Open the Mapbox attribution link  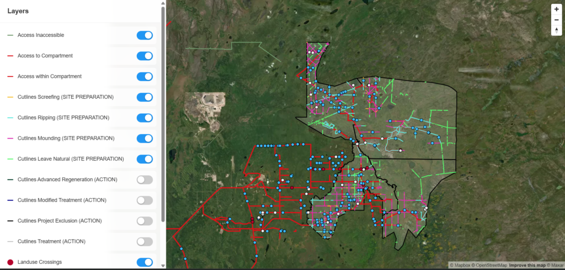pos(459,266)
